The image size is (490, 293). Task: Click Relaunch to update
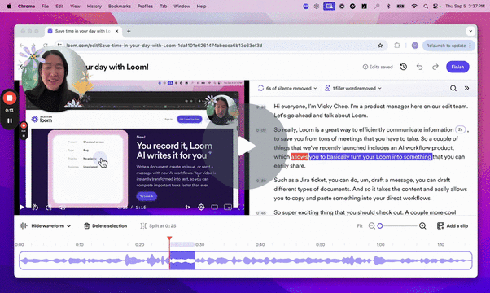coord(448,46)
